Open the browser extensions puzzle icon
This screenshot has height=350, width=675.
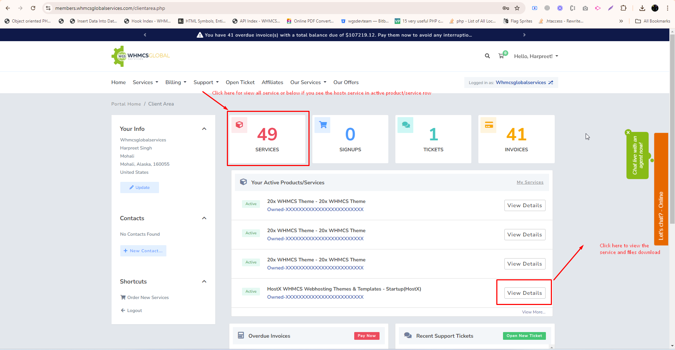[x=623, y=8]
